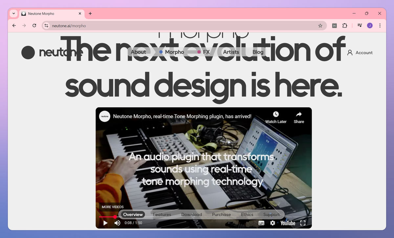Viewport: 394px width, 238px height.
Task: Go back in browser history
Action: [14, 26]
